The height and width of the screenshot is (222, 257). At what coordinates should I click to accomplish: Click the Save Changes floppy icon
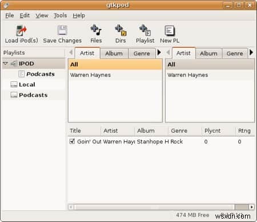62,30
